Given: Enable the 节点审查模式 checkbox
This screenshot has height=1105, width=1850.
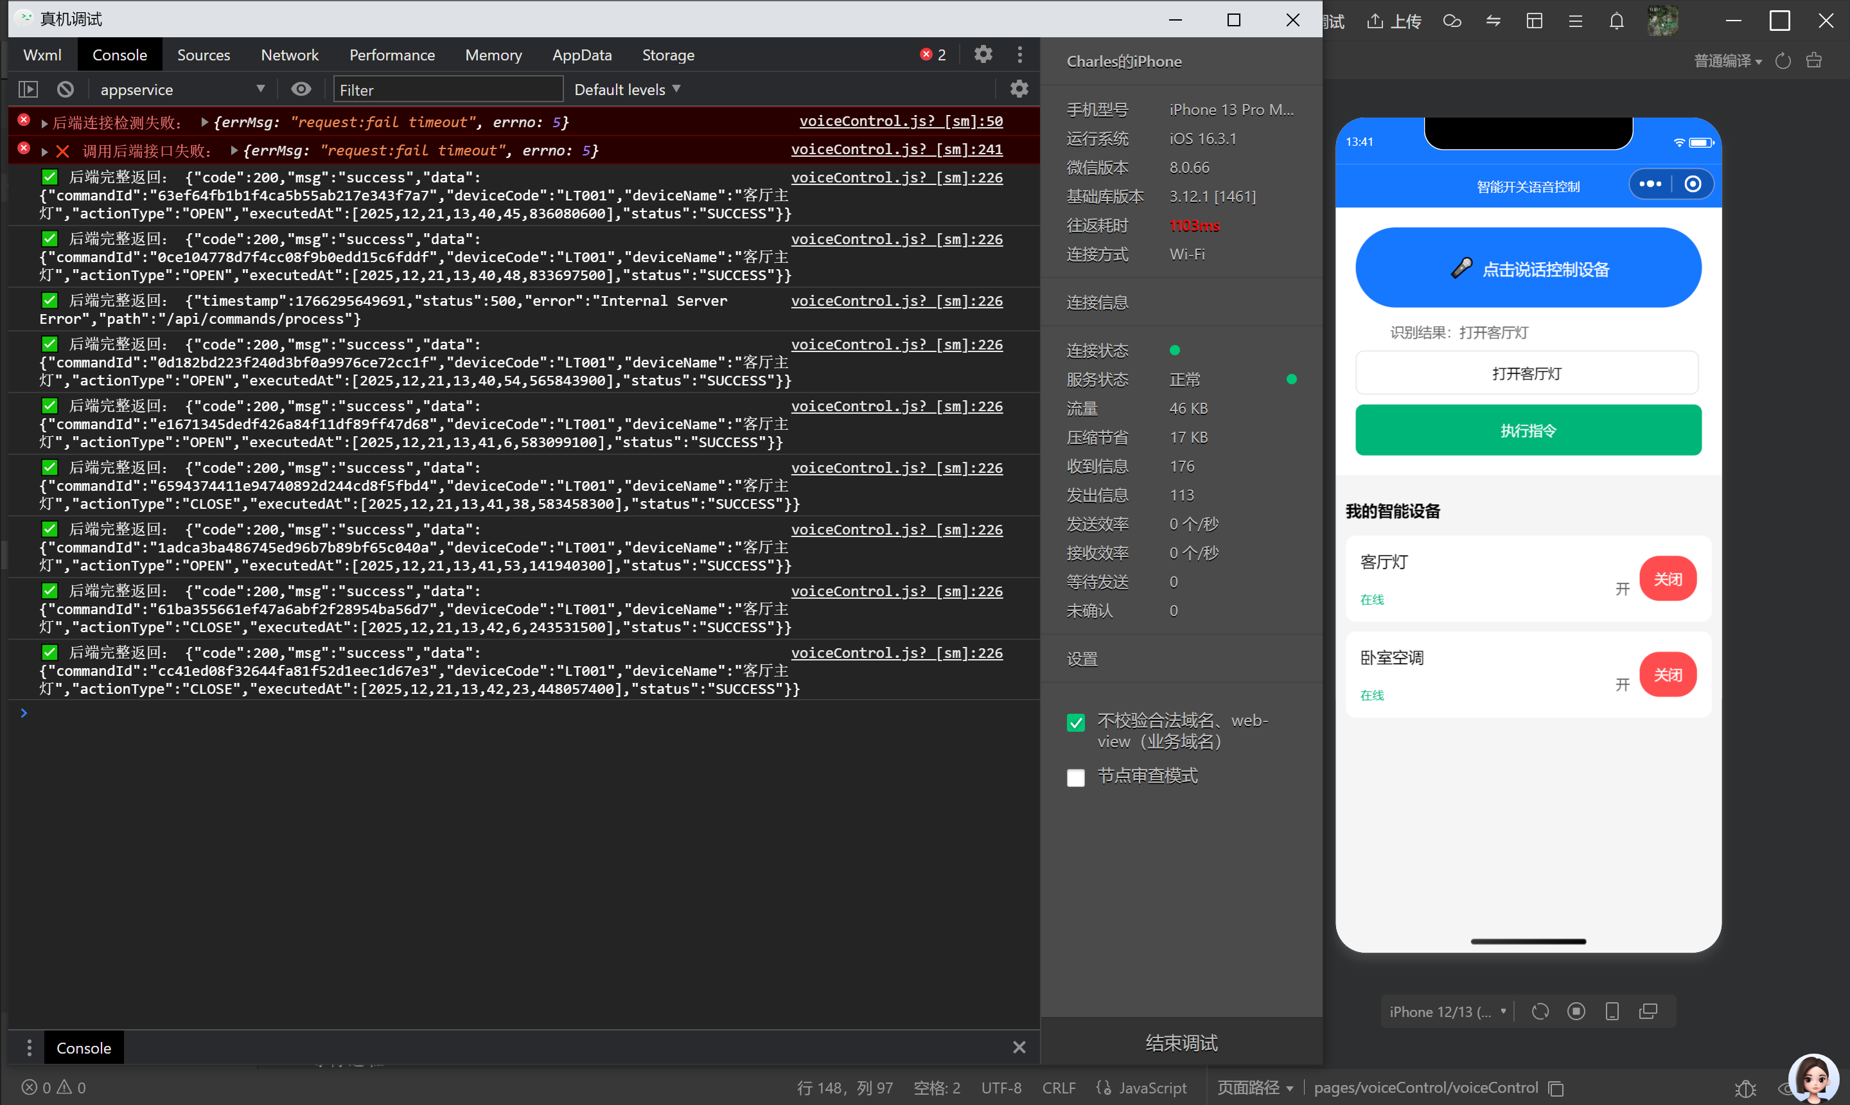Looking at the screenshot, I should pyautogui.click(x=1075, y=777).
